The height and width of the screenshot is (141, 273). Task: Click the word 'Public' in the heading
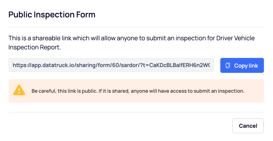click(20, 14)
